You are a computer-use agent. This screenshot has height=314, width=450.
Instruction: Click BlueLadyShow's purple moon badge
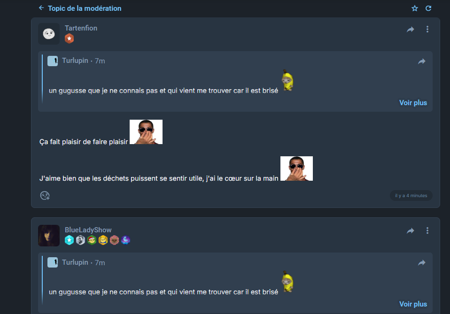(x=126, y=240)
